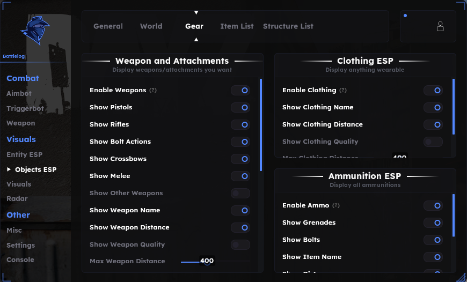Open the Radar sidebar entry
This screenshot has height=282, width=467.
click(17, 198)
